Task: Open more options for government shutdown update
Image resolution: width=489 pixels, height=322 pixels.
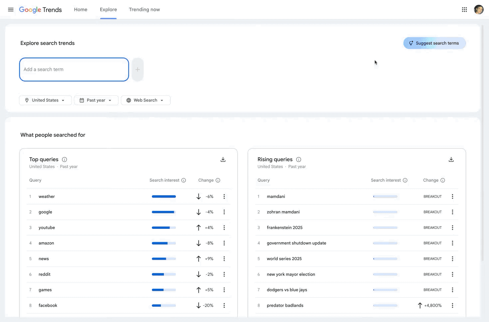Action: tap(452, 243)
